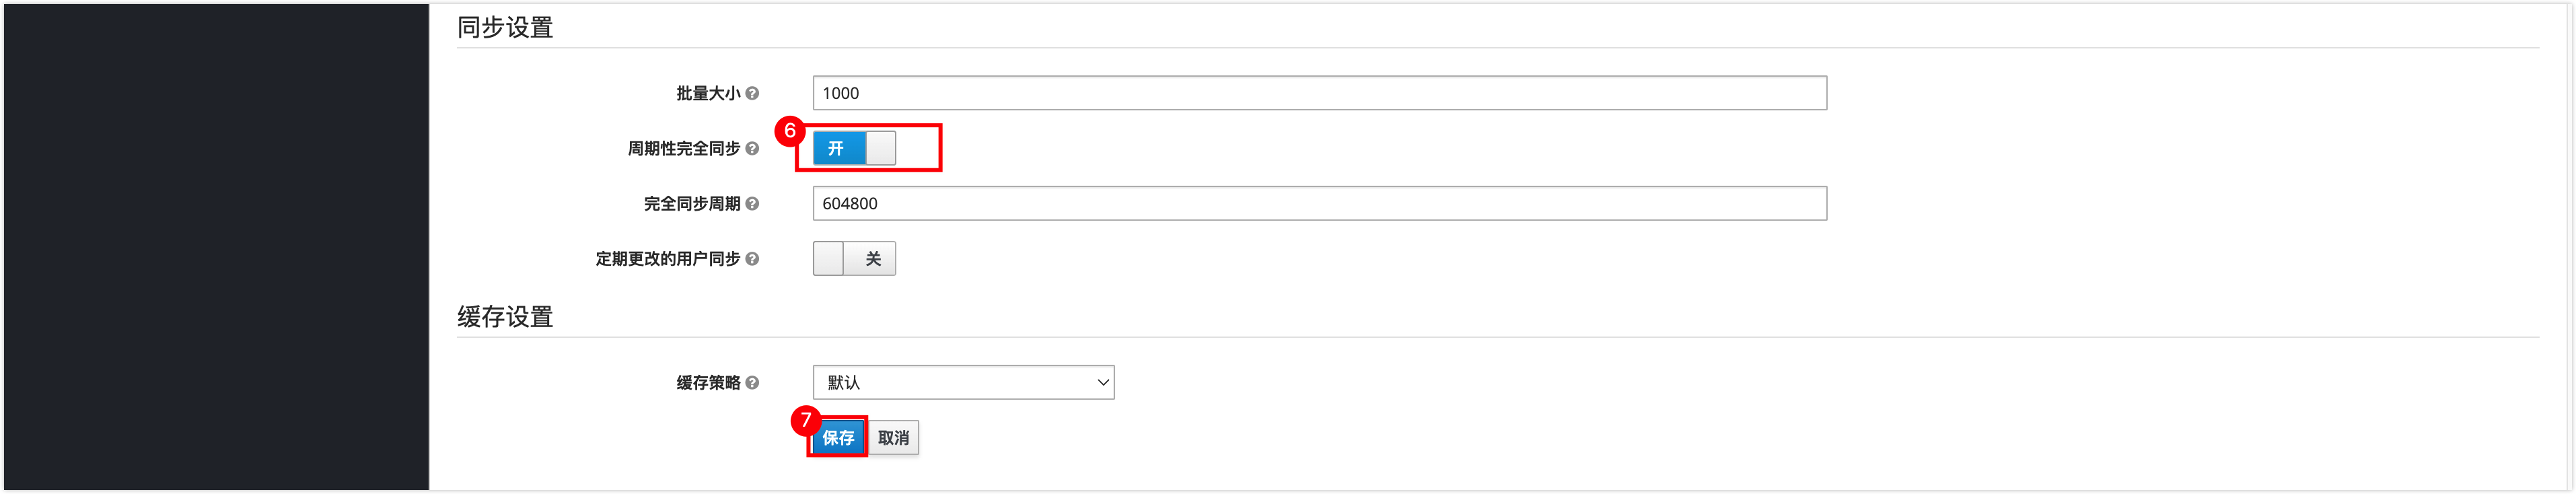Open help icon beside 完全同步周期
This screenshot has width=2576, height=494.
point(752,203)
